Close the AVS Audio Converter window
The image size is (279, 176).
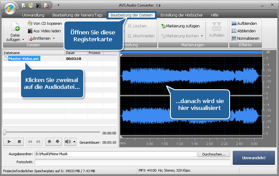[x=272, y=5]
